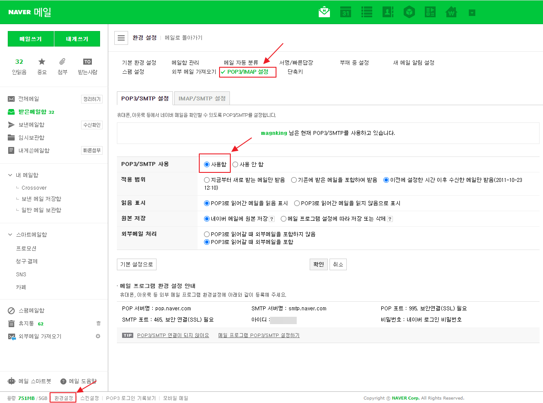This screenshot has width=543, height=403.
Task: Open 부재 중 설정 settings menu
Action: coord(355,63)
